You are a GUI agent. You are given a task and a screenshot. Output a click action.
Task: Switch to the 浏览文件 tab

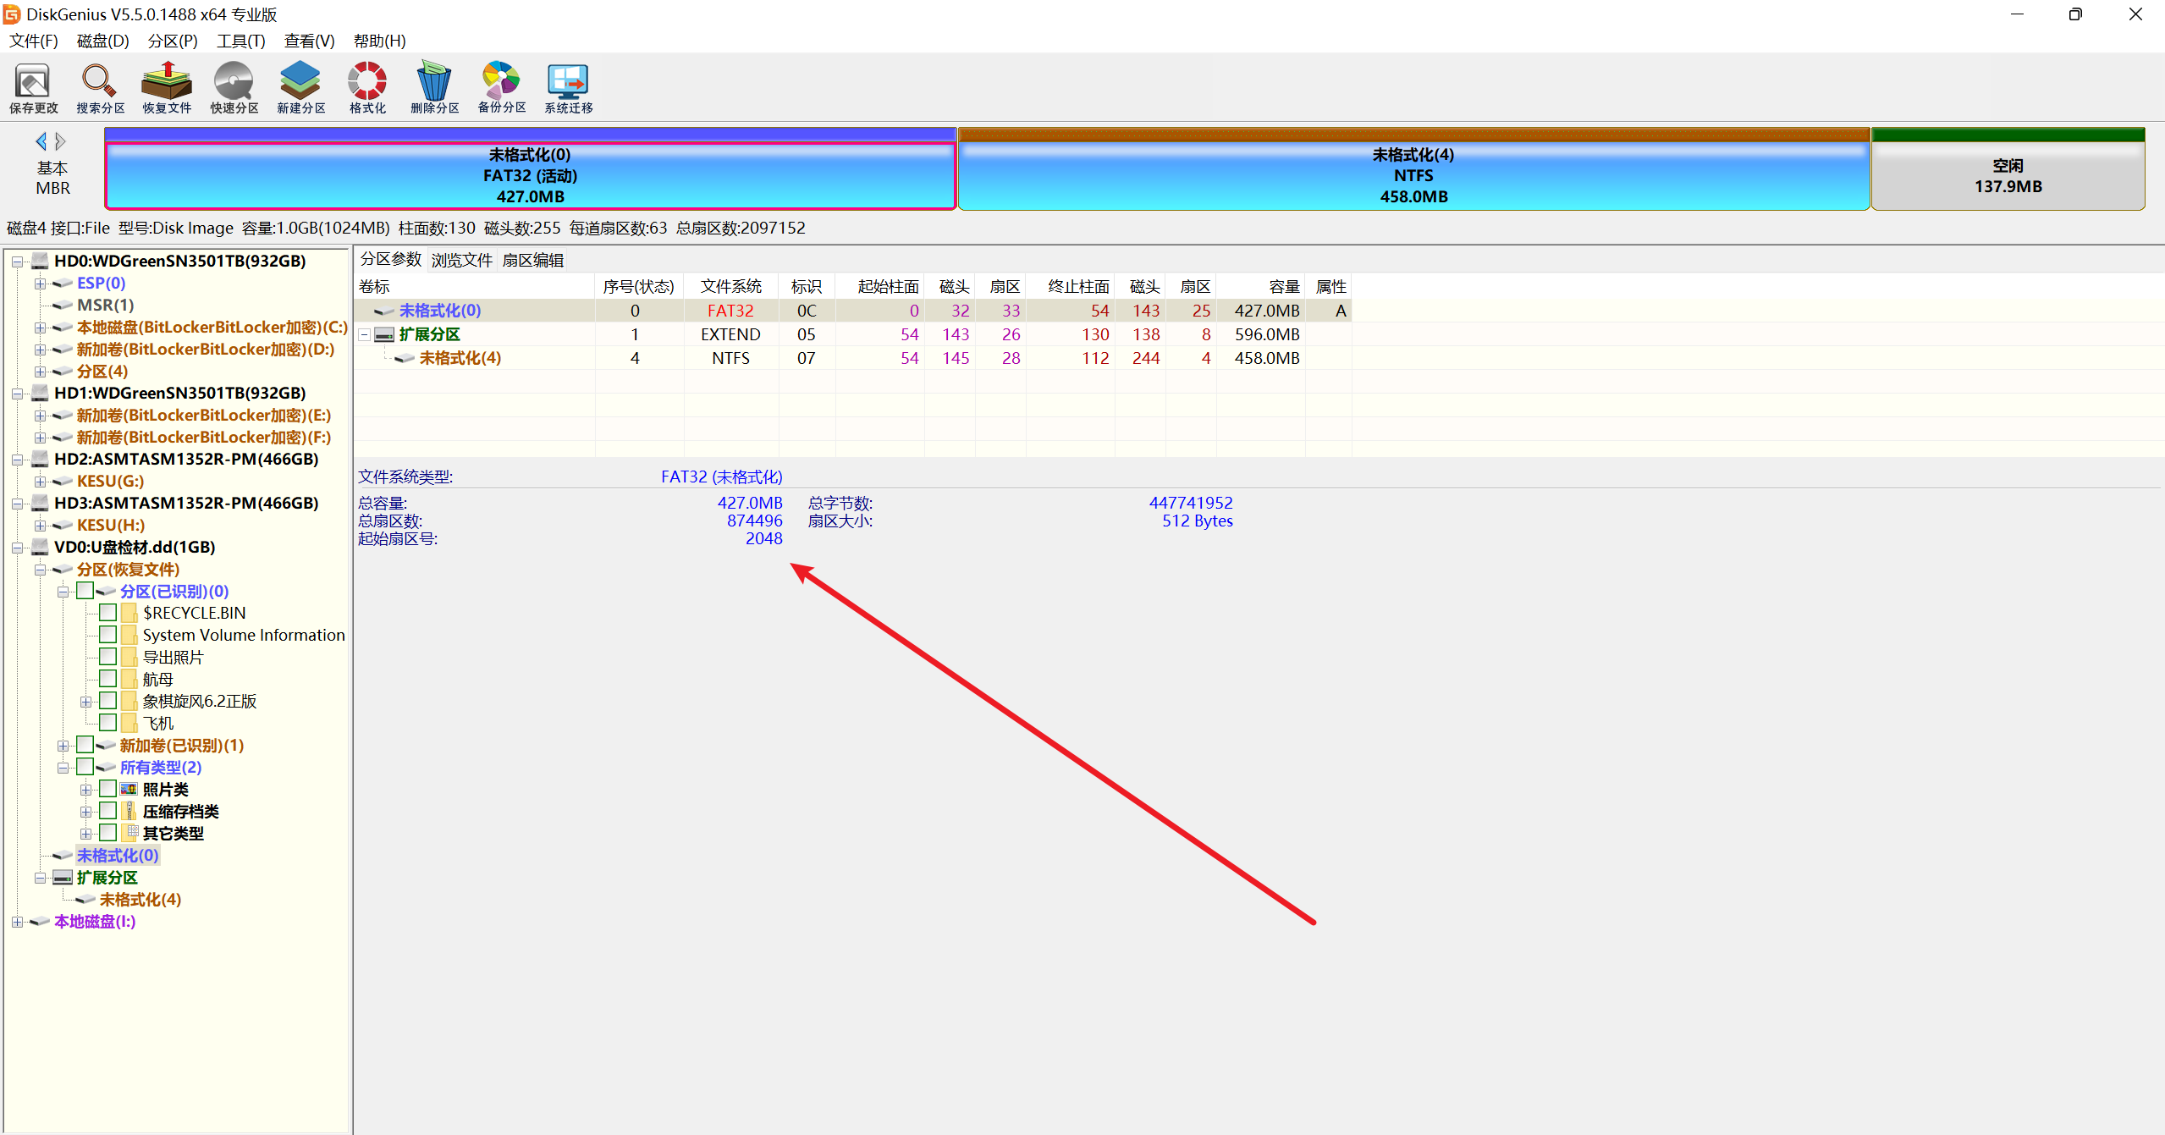(x=461, y=260)
